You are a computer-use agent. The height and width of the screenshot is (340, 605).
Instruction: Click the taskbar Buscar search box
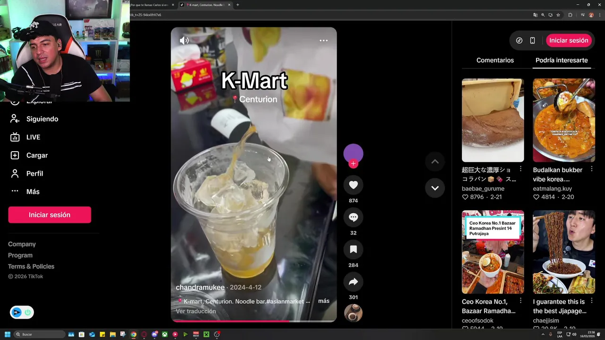click(x=39, y=334)
